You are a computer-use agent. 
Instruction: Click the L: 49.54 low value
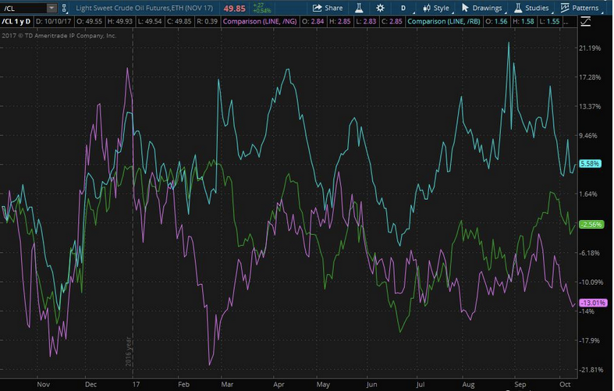click(x=149, y=21)
